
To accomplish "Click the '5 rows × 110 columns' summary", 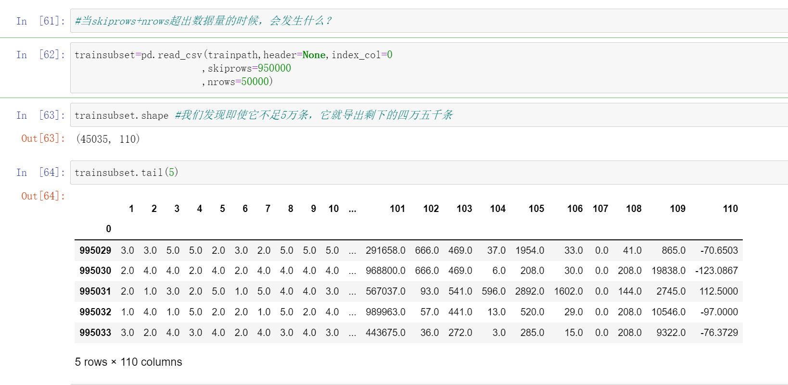I will tap(128, 362).
